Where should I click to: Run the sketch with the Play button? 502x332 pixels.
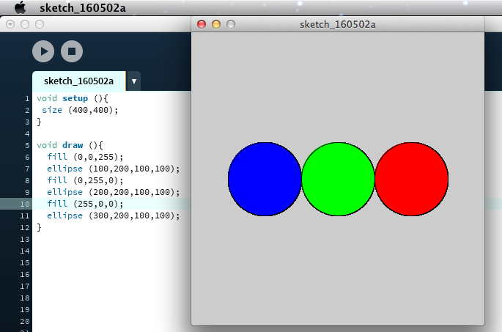coord(43,51)
